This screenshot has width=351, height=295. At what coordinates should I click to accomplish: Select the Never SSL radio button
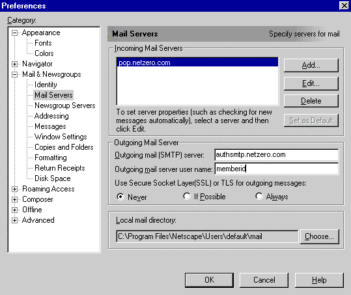tap(120, 197)
